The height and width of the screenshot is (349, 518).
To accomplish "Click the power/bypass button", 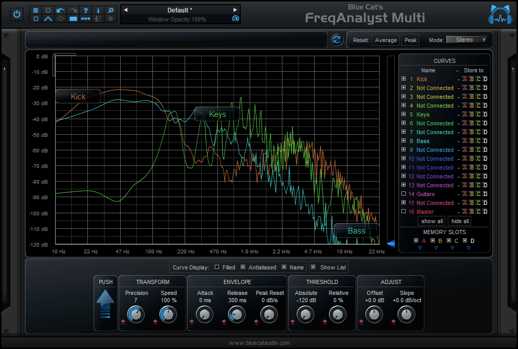I will click(x=17, y=14).
